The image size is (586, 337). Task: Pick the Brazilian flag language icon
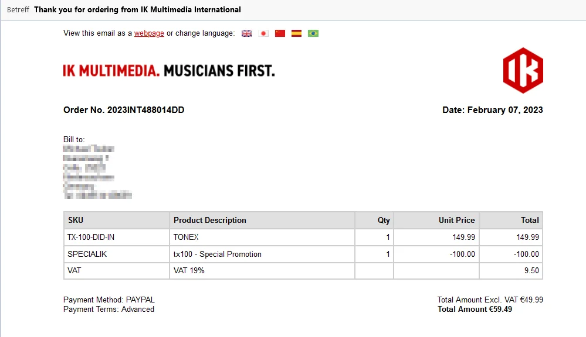point(313,33)
